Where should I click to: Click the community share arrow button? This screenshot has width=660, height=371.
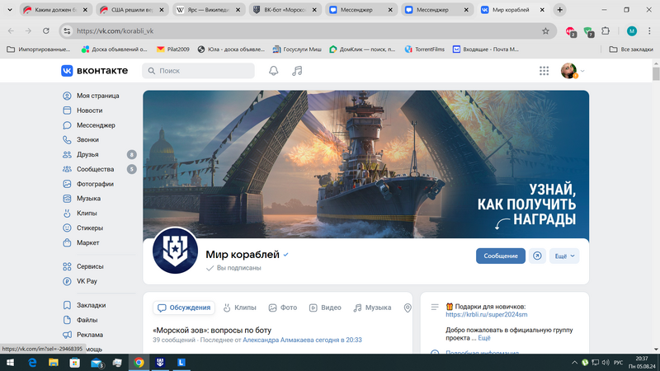(x=537, y=256)
